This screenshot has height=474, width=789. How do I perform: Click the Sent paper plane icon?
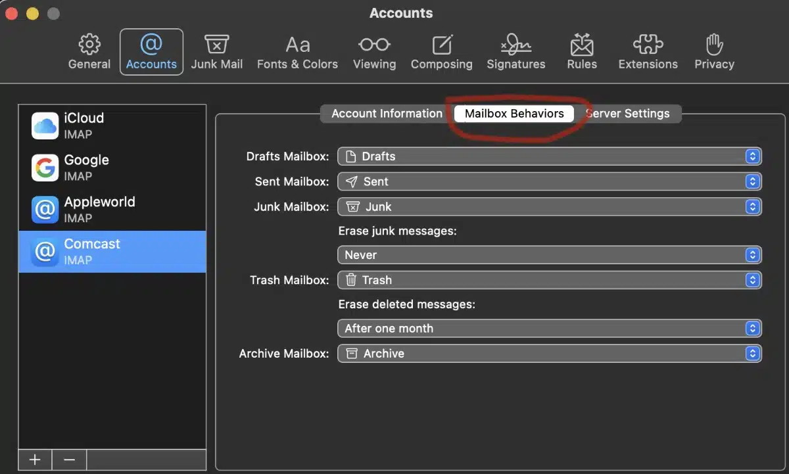click(x=352, y=181)
